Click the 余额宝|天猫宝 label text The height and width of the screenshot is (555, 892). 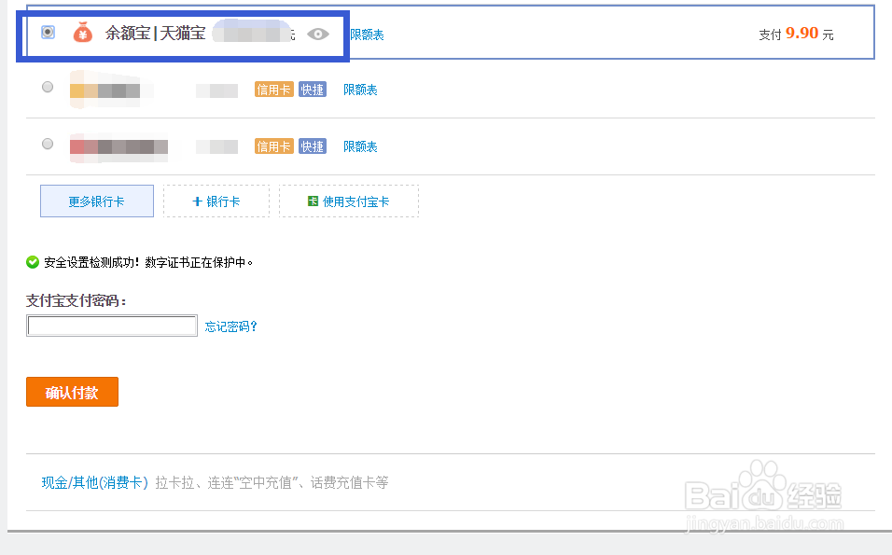pos(155,33)
